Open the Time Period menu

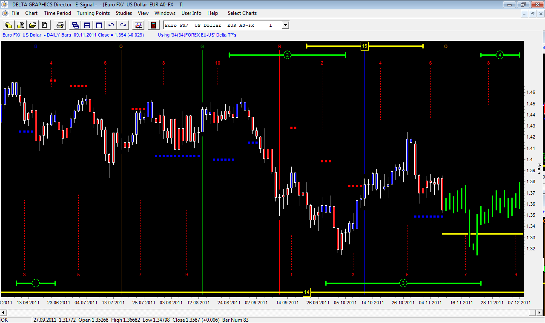tap(57, 13)
